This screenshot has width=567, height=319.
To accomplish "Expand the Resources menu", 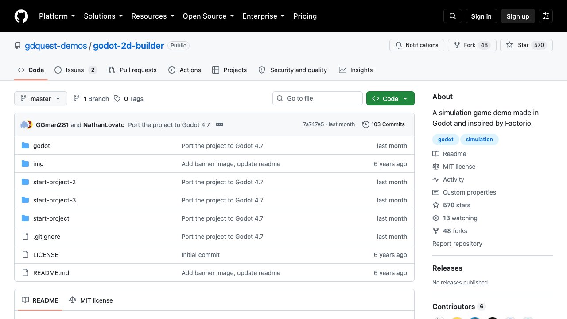I will click(152, 16).
